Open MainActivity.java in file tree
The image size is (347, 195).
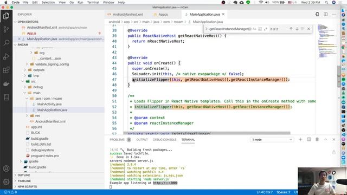[x=49, y=104]
